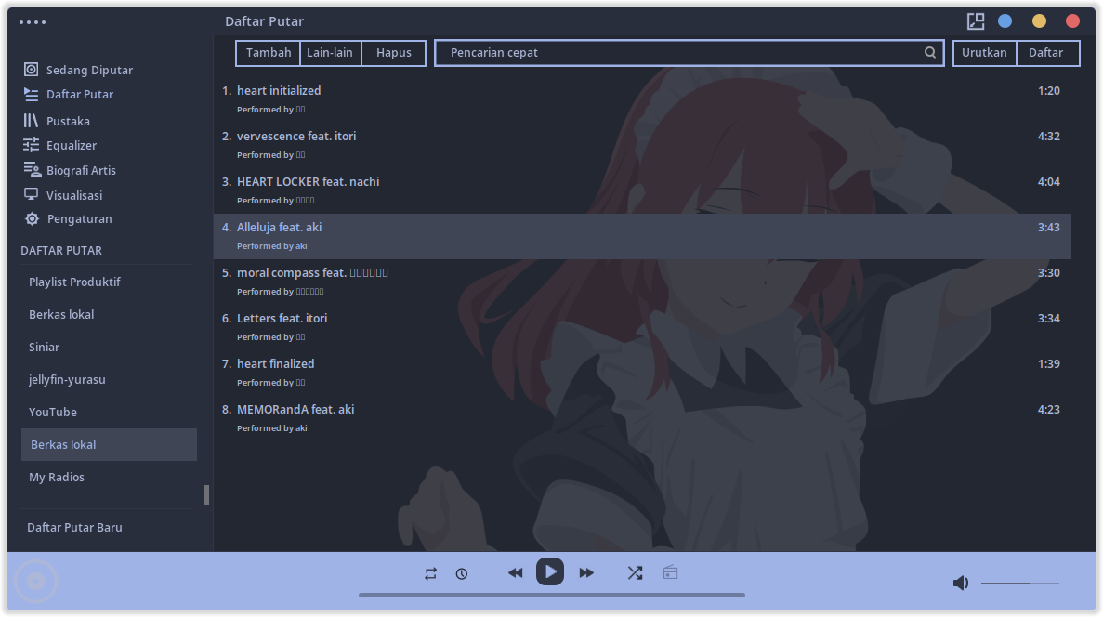
Task: Skip to next track
Action: (586, 573)
